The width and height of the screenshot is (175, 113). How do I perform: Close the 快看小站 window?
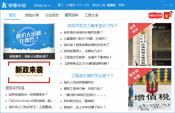(171, 5)
